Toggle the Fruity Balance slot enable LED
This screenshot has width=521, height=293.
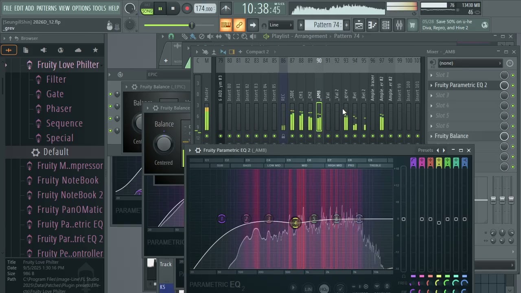[x=513, y=136]
